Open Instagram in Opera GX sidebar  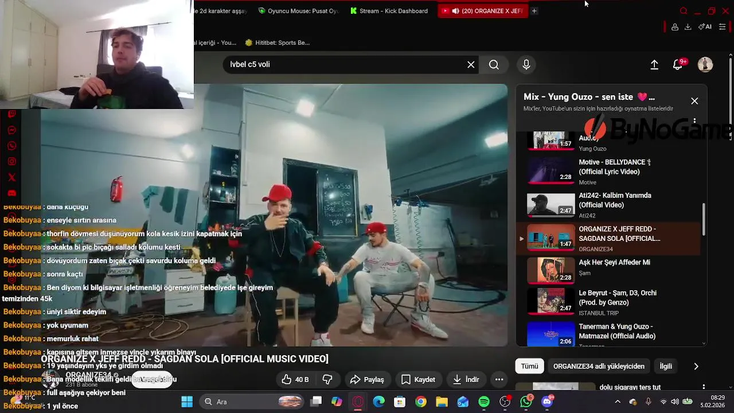click(x=11, y=162)
